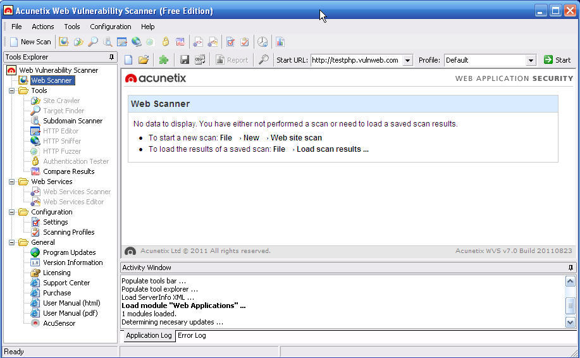Open the Actions menu
The height and width of the screenshot is (358, 580).
click(x=42, y=27)
